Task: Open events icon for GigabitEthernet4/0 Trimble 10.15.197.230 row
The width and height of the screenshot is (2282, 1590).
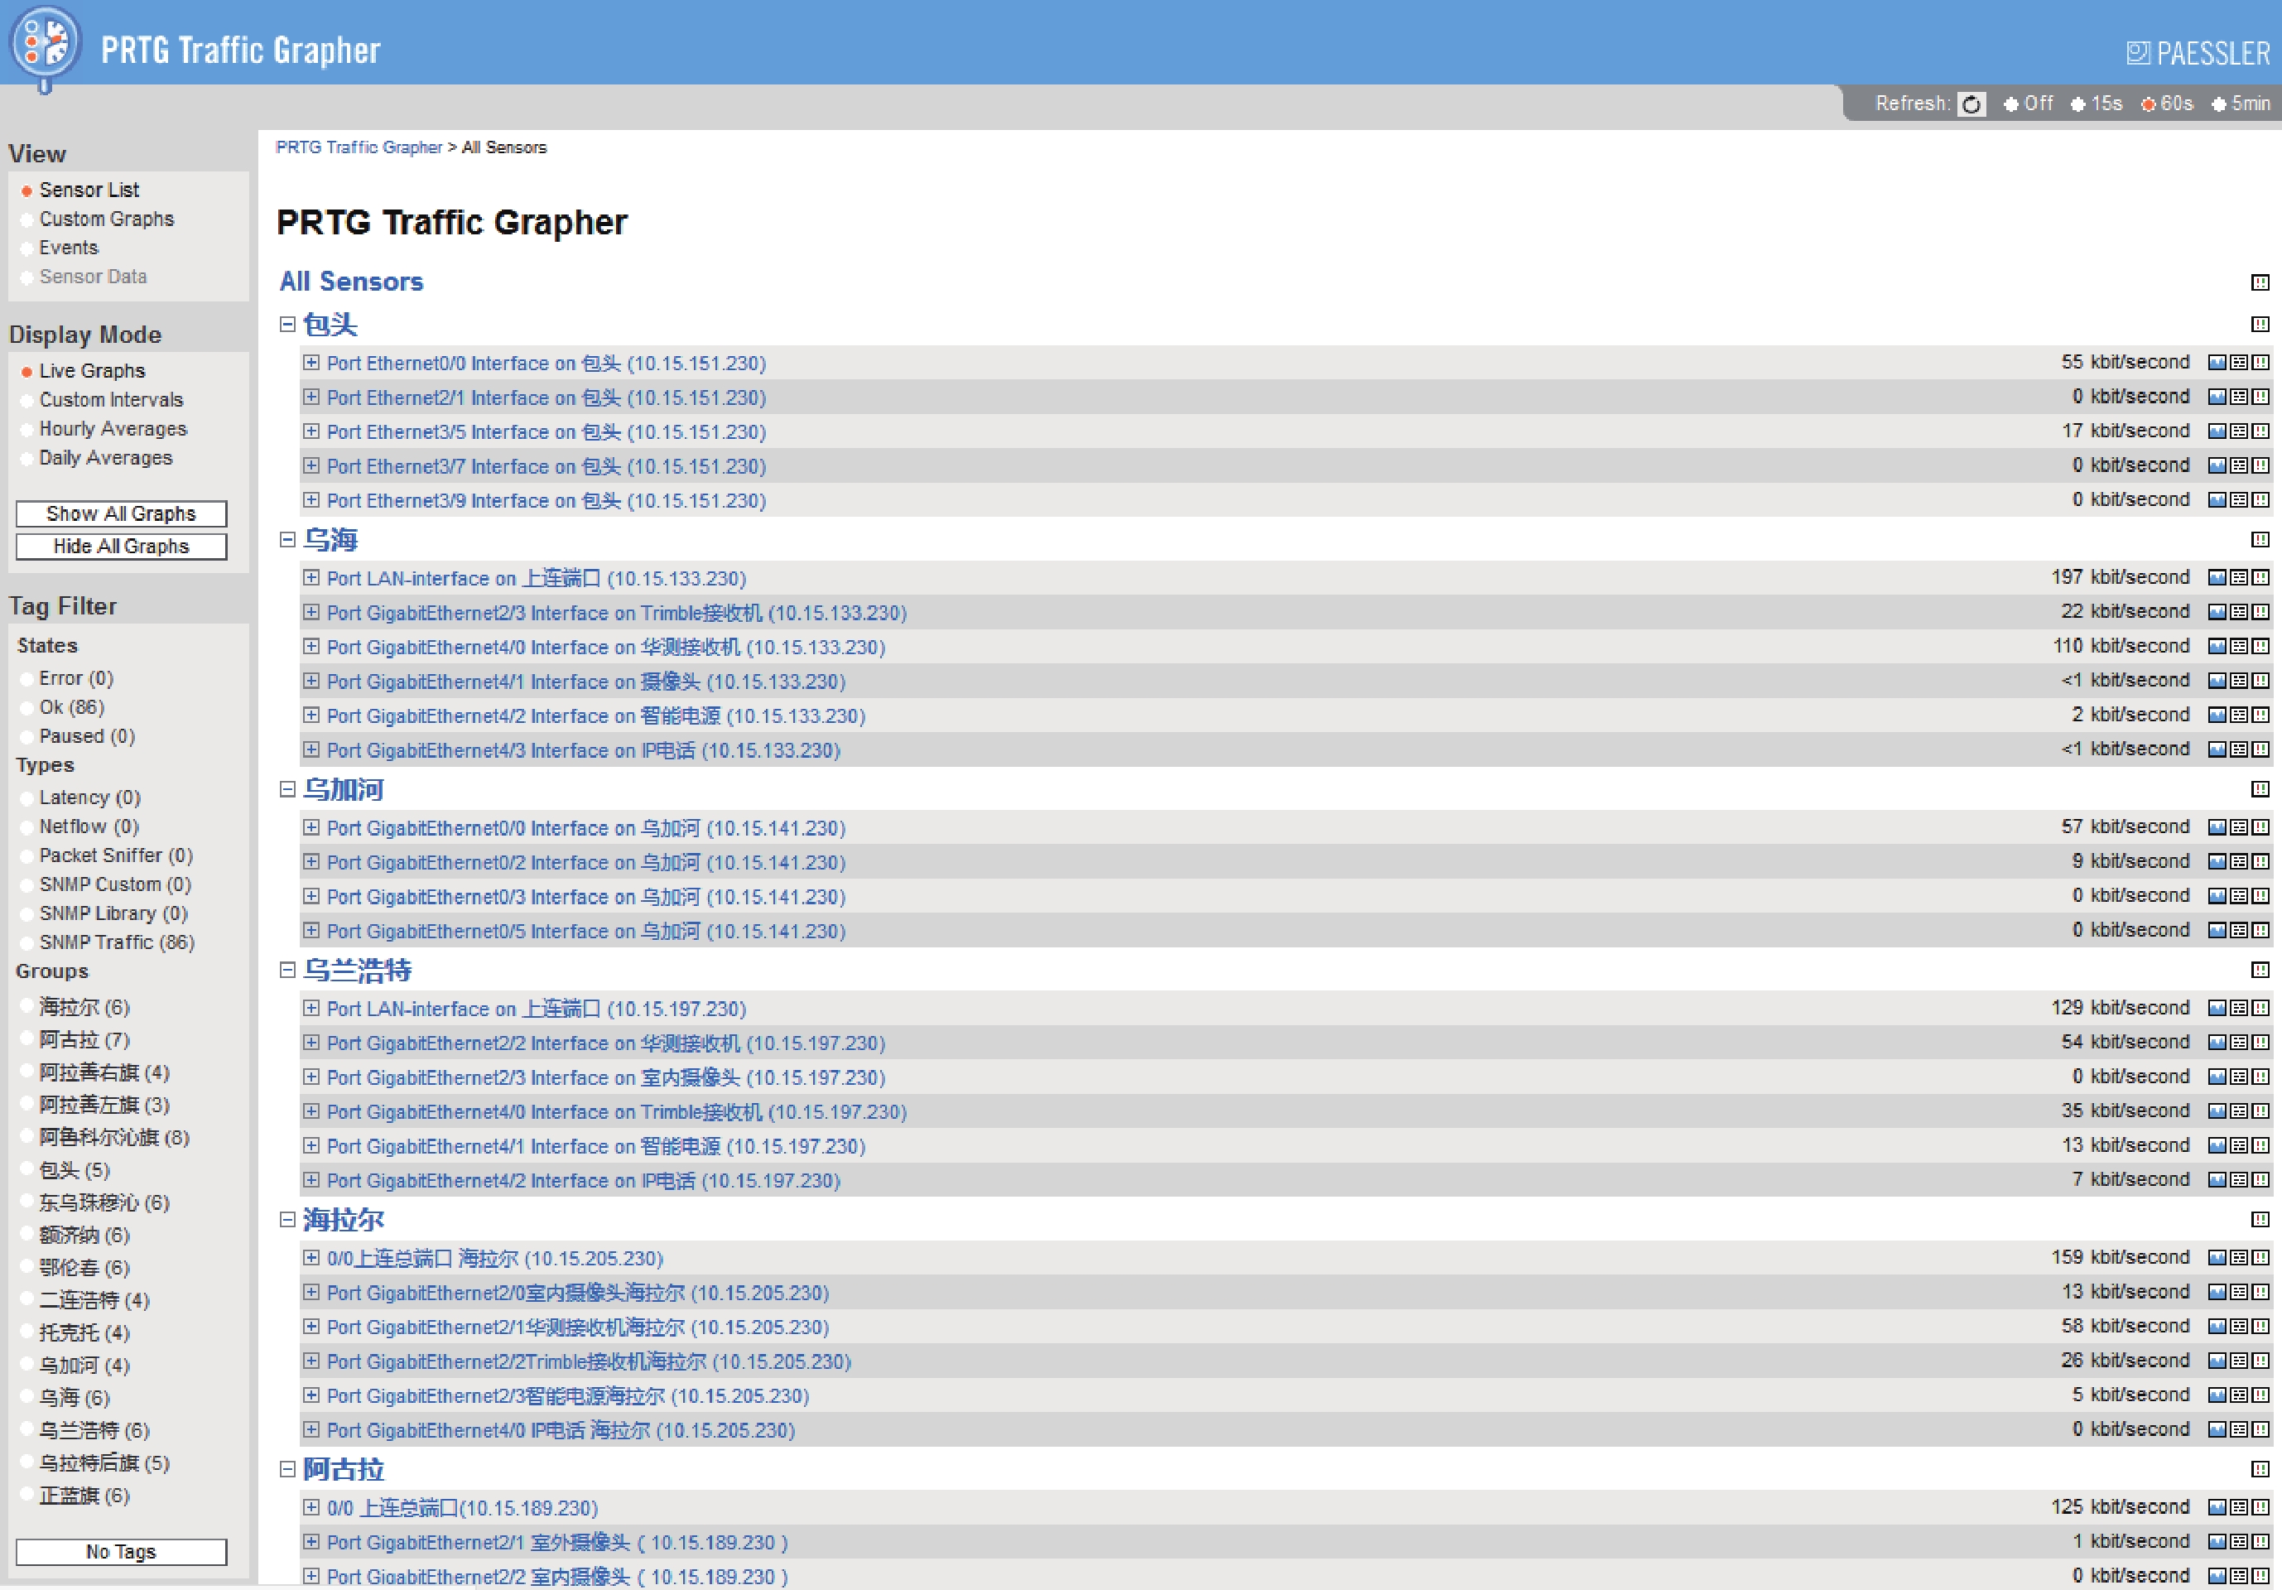Action: [x=2260, y=1111]
